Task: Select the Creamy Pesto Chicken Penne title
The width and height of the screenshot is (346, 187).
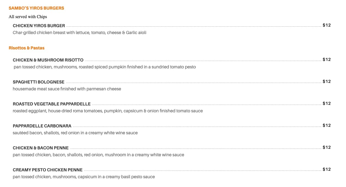Action: pyautogui.click(x=48, y=170)
